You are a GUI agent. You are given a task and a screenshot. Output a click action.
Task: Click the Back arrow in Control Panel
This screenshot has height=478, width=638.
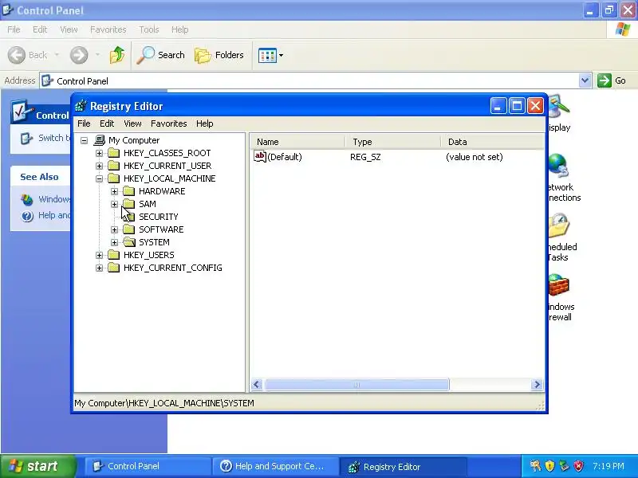tap(17, 55)
